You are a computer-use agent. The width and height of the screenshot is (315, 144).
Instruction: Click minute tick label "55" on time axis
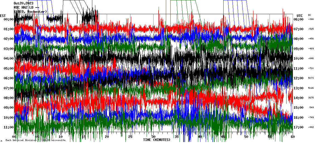269,137
